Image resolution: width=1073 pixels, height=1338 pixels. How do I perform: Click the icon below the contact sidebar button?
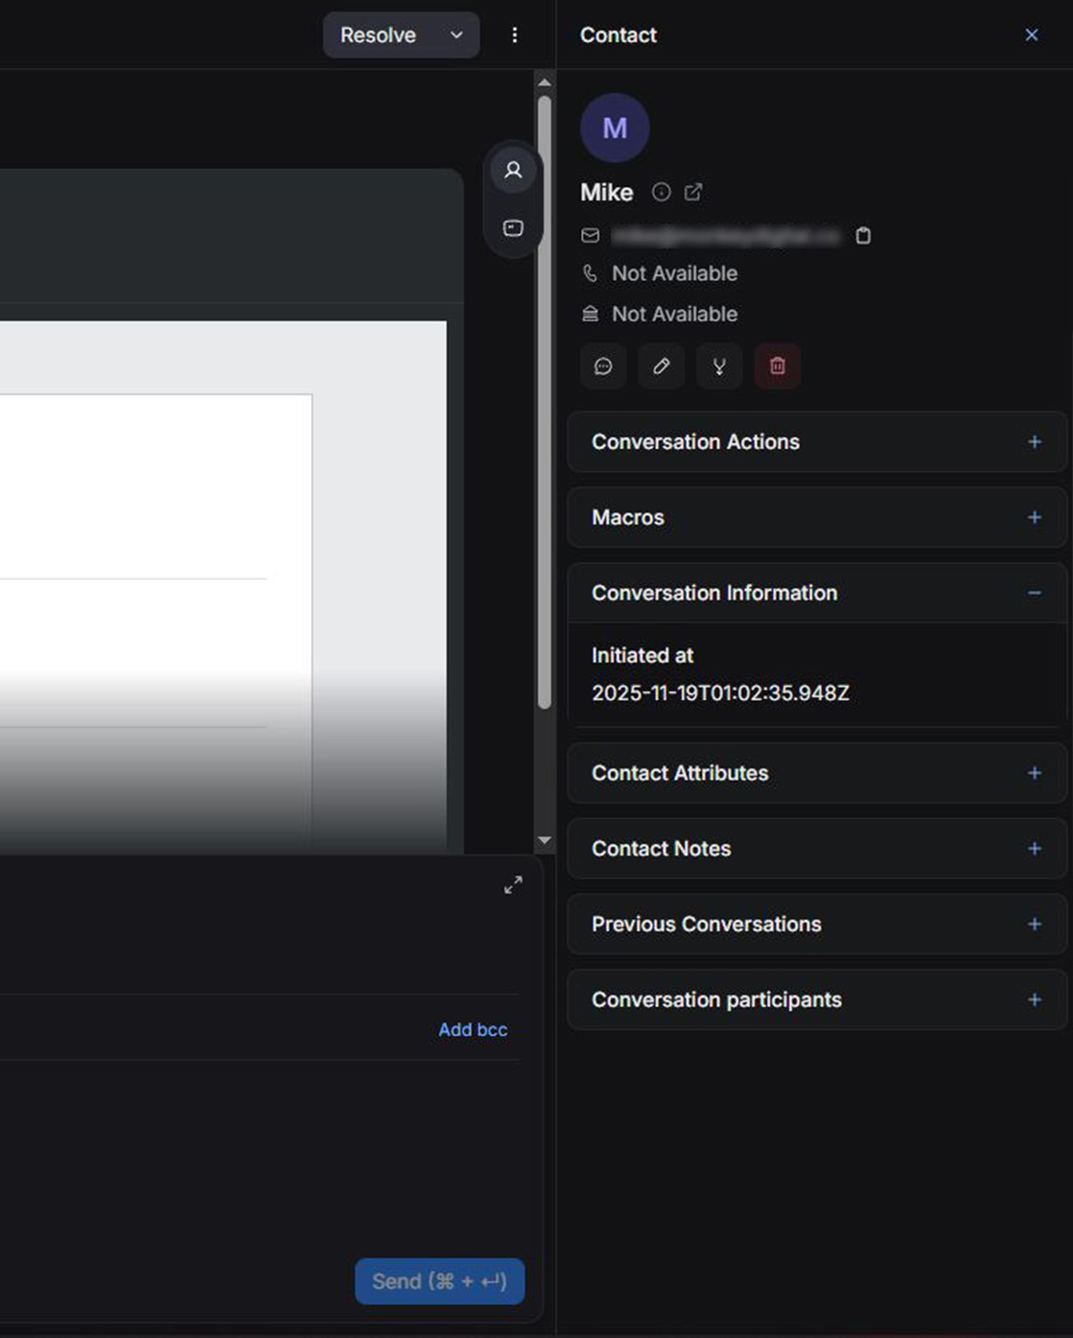pyautogui.click(x=513, y=228)
